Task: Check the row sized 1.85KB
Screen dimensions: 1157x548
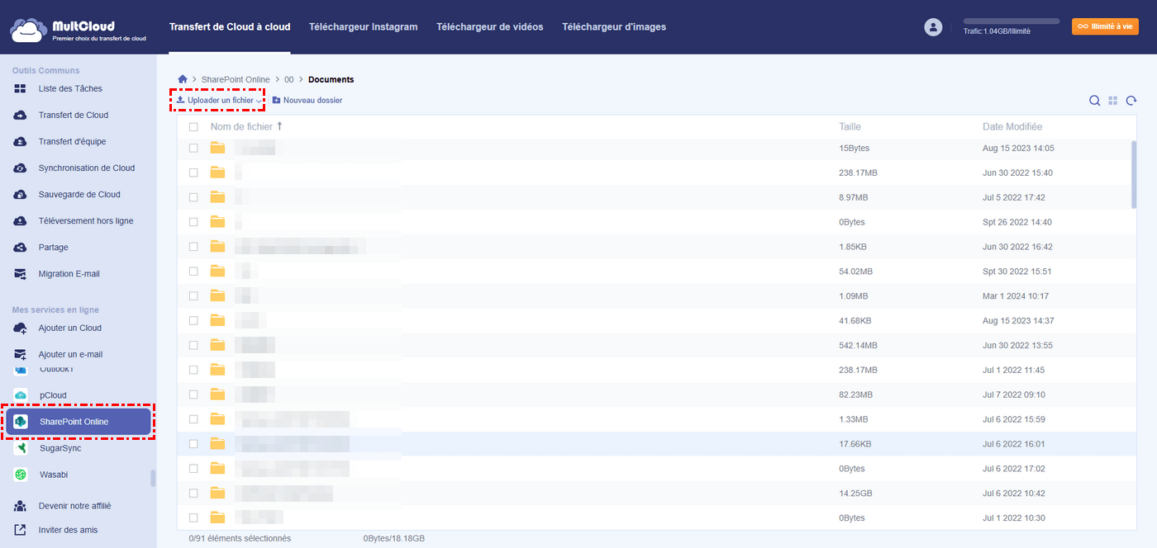Action: 193,246
